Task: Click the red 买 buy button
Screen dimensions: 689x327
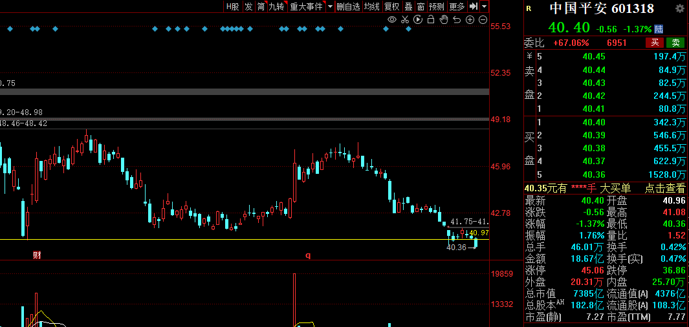Action: click(x=654, y=43)
